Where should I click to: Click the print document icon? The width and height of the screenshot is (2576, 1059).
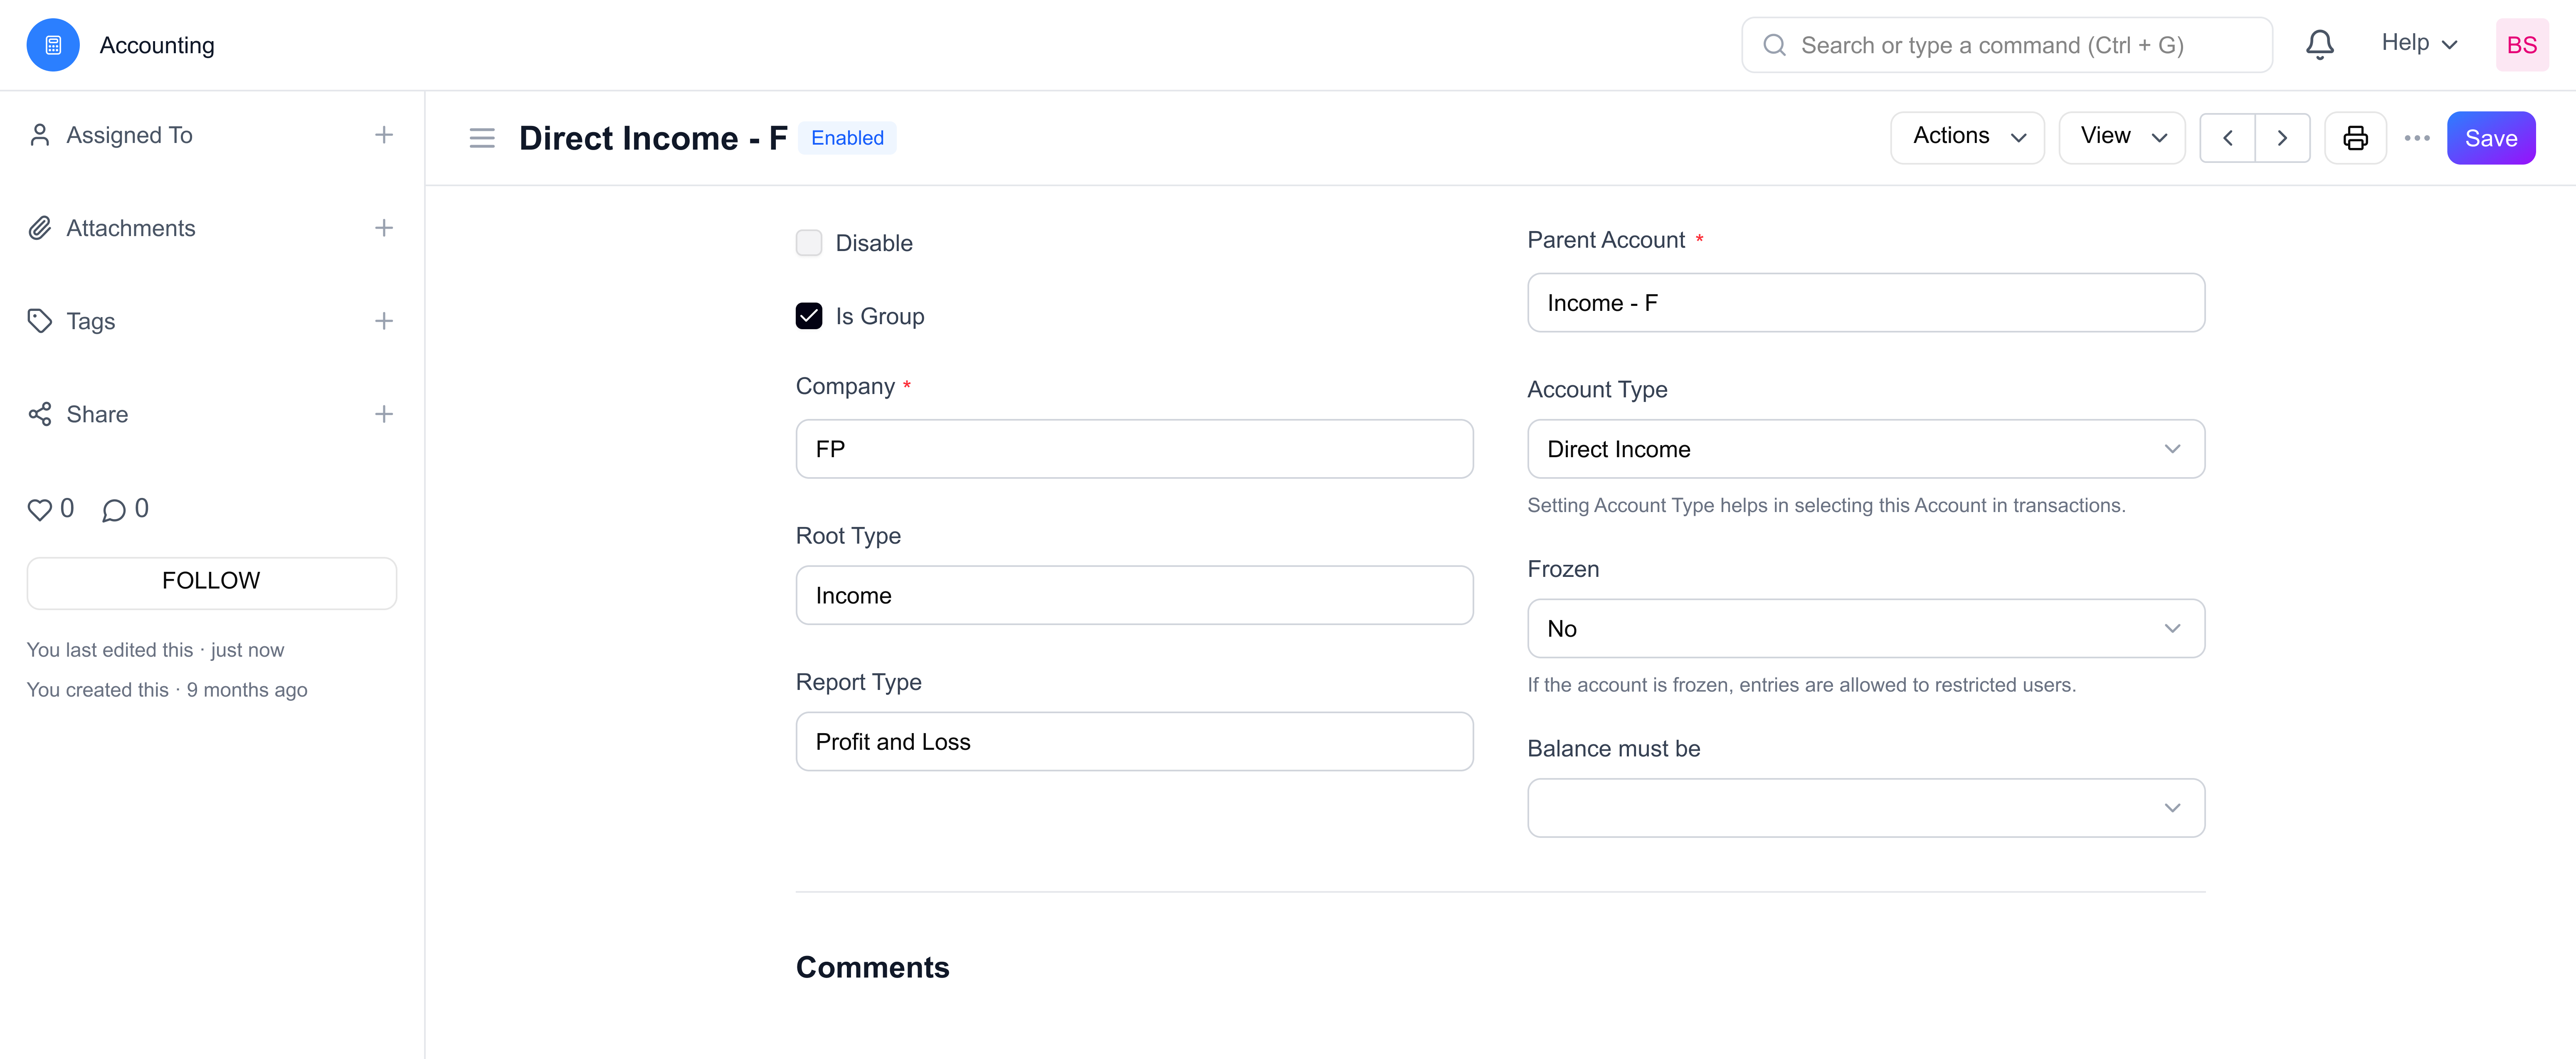(x=2355, y=138)
